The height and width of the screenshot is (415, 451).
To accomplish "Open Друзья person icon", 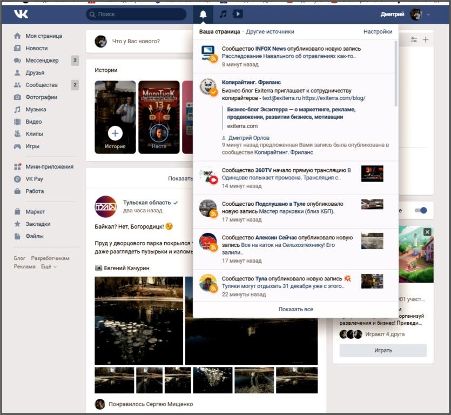I will pos(17,72).
